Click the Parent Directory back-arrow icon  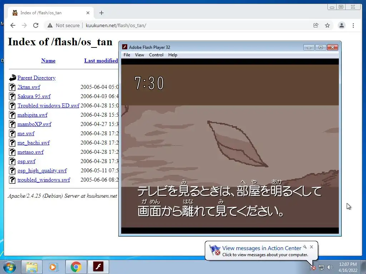(x=13, y=78)
